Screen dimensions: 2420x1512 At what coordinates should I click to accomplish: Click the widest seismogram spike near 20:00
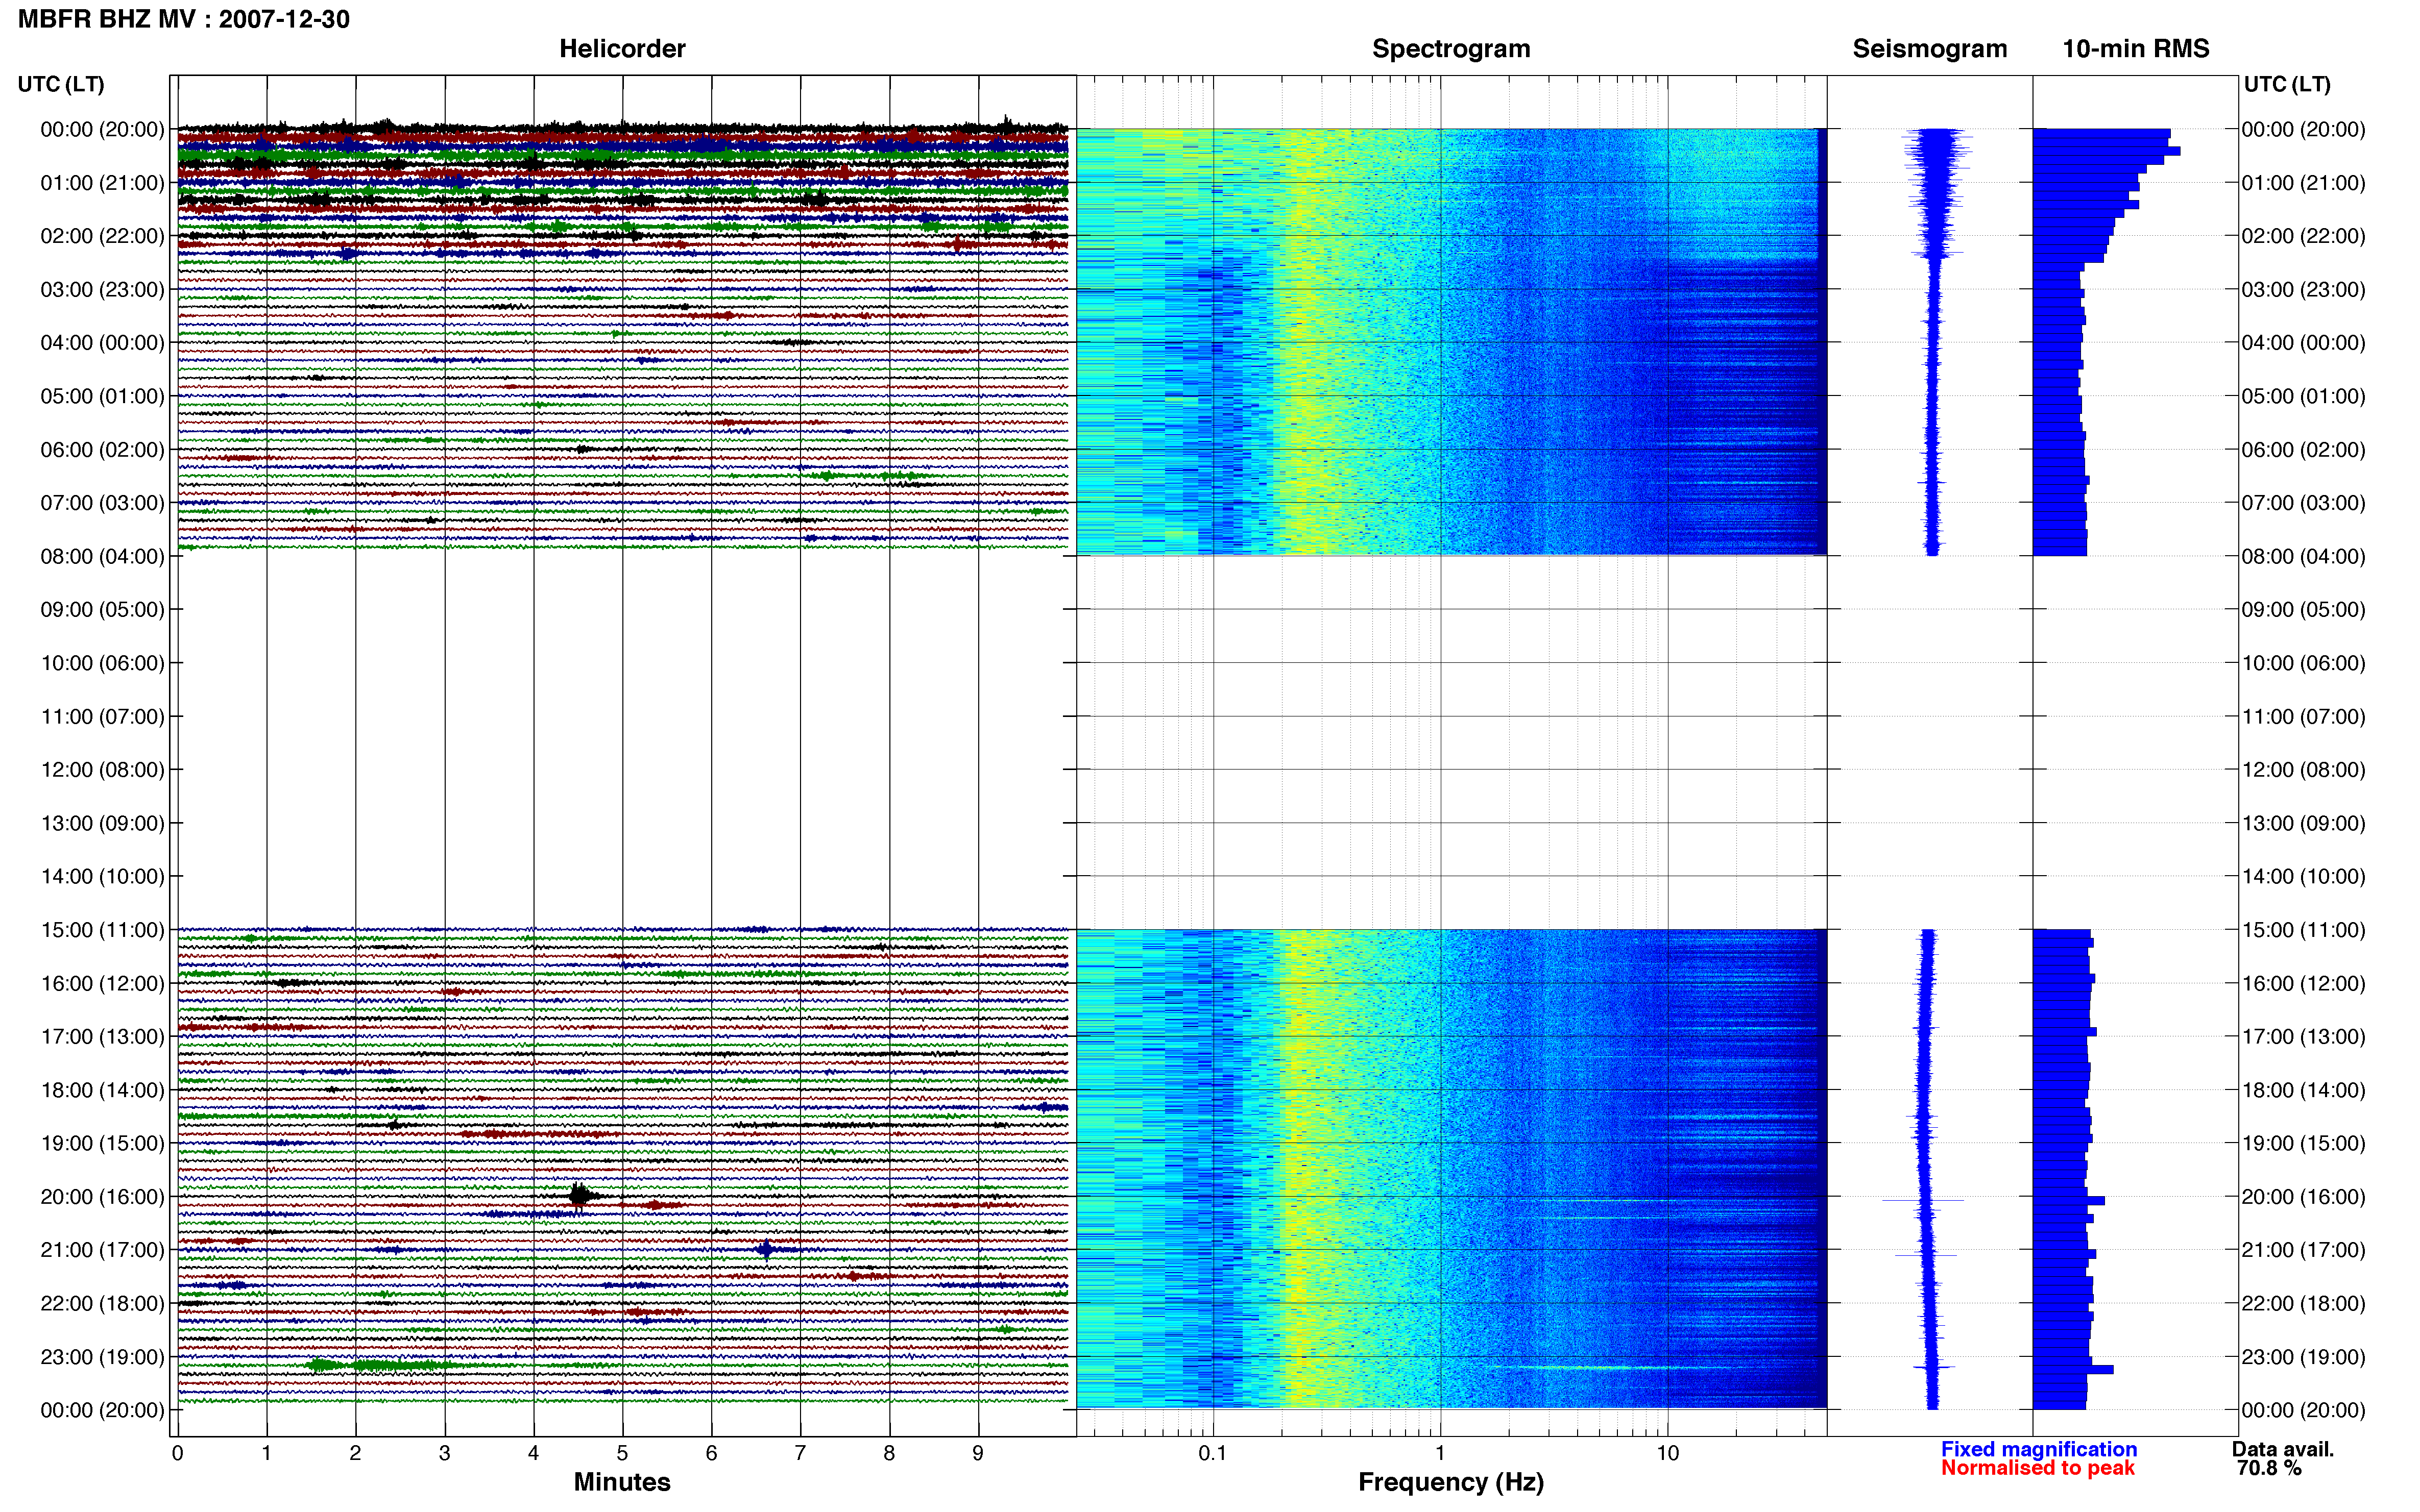[1923, 1200]
